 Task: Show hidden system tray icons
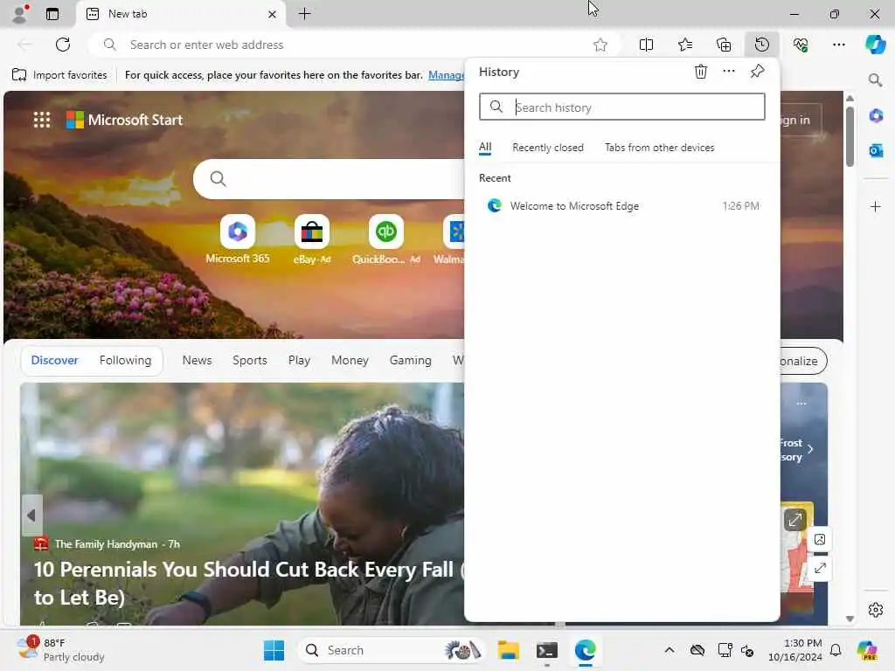670,650
